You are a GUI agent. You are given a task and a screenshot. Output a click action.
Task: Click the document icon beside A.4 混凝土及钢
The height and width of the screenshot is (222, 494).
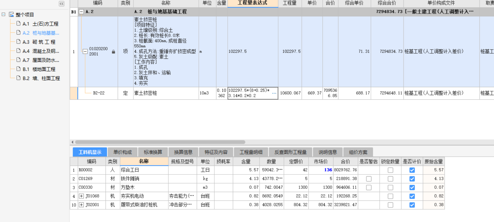(x=19, y=51)
